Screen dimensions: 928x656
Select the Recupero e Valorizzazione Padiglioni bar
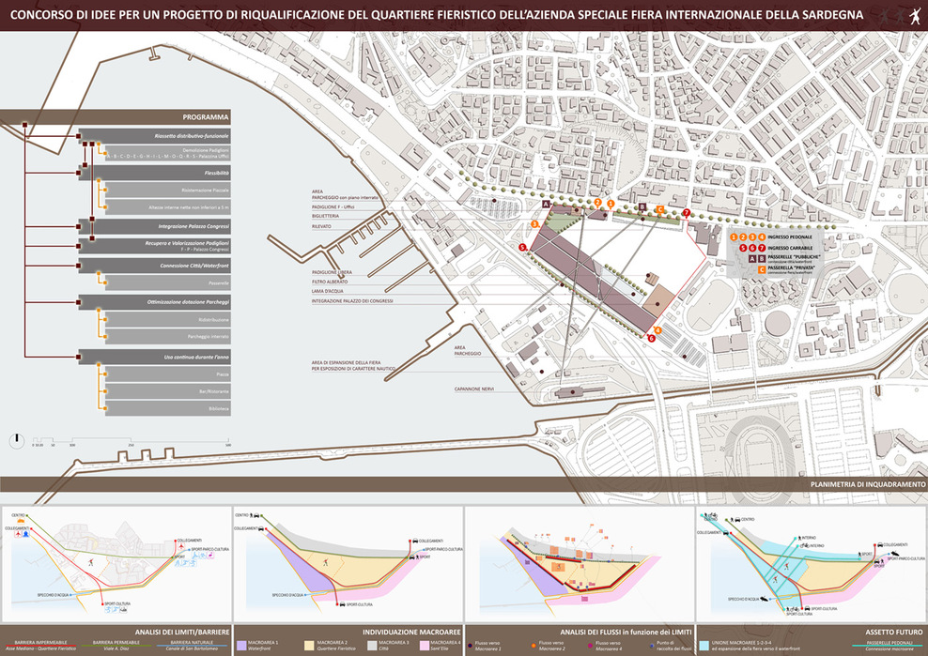[x=154, y=246]
